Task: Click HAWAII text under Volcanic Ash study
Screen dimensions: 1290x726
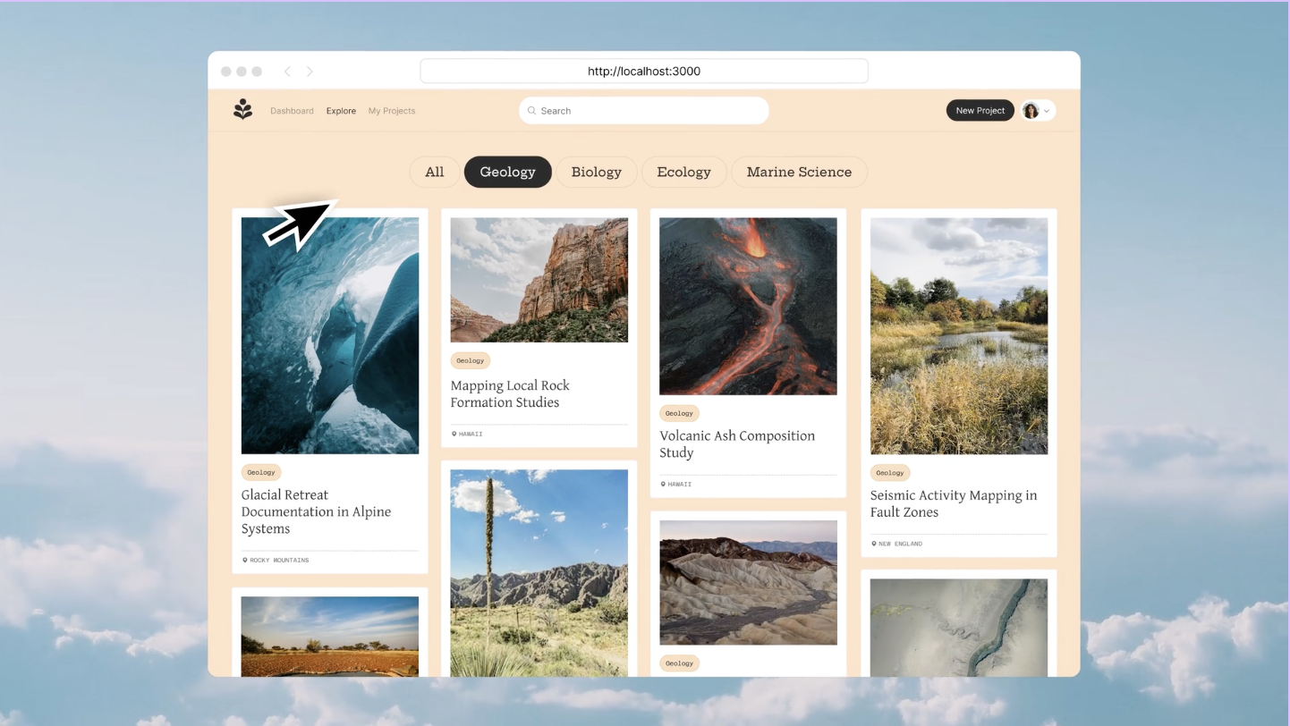Action: coord(680,485)
